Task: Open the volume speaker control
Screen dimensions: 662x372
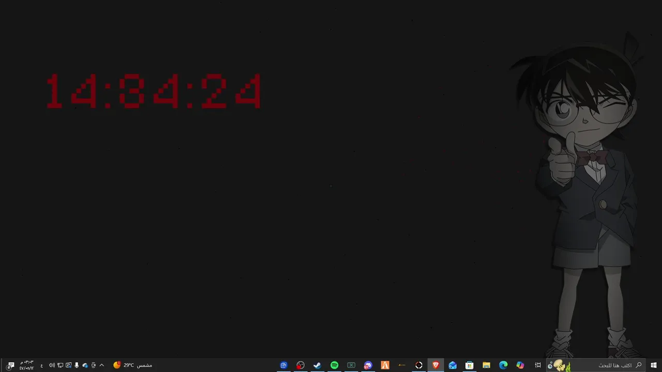Action: pos(52,365)
